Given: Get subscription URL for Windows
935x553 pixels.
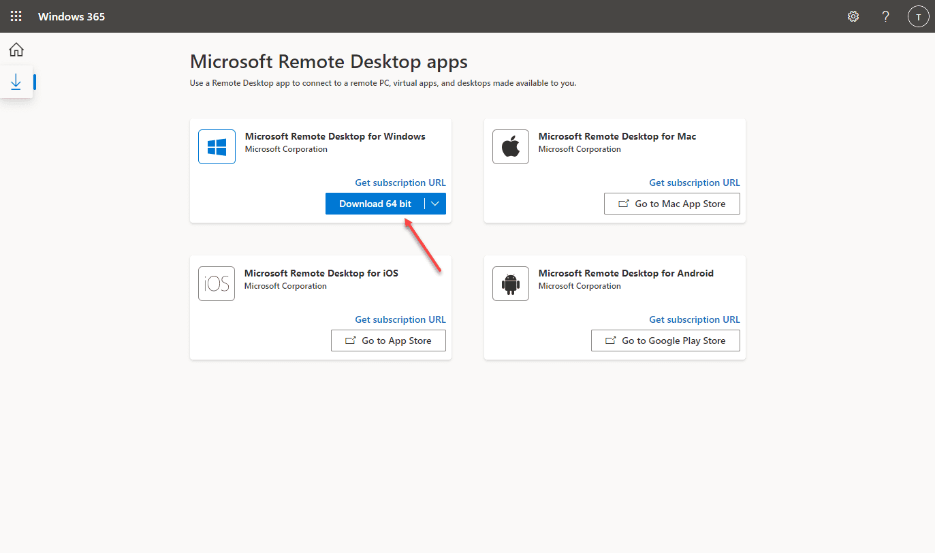Looking at the screenshot, I should pyautogui.click(x=400, y=183).
